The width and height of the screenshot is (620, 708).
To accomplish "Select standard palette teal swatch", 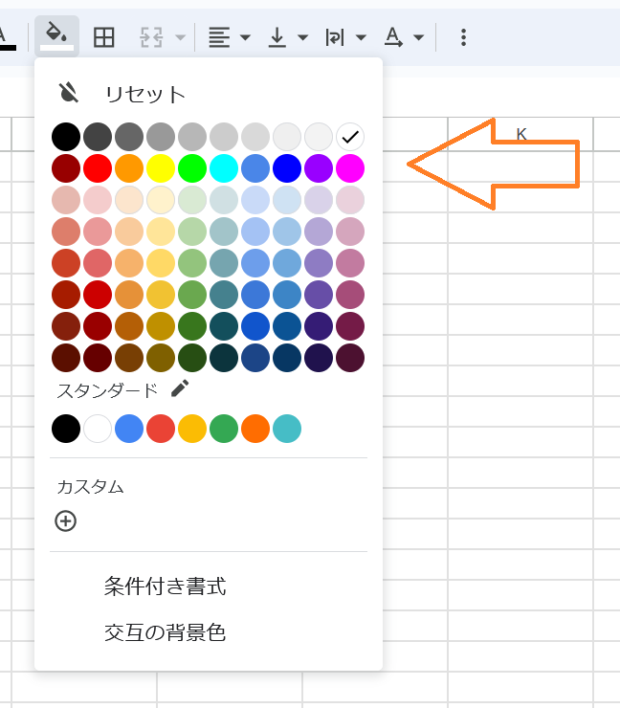I will click(287, 429).
